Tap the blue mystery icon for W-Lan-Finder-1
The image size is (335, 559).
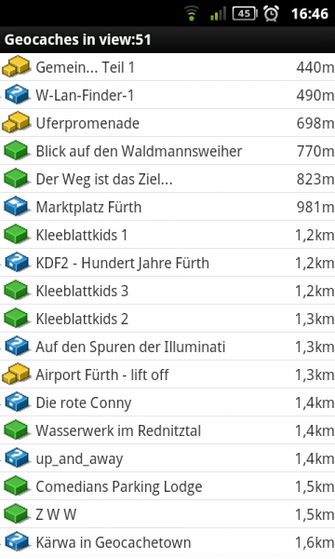pos(16,95)
